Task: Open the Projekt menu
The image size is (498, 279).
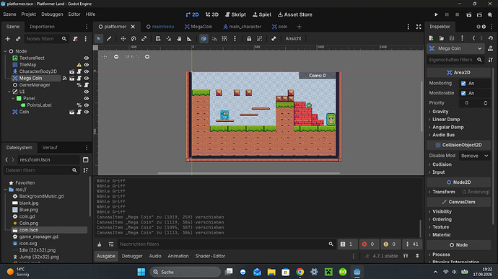Action: [x=29, y=14]
